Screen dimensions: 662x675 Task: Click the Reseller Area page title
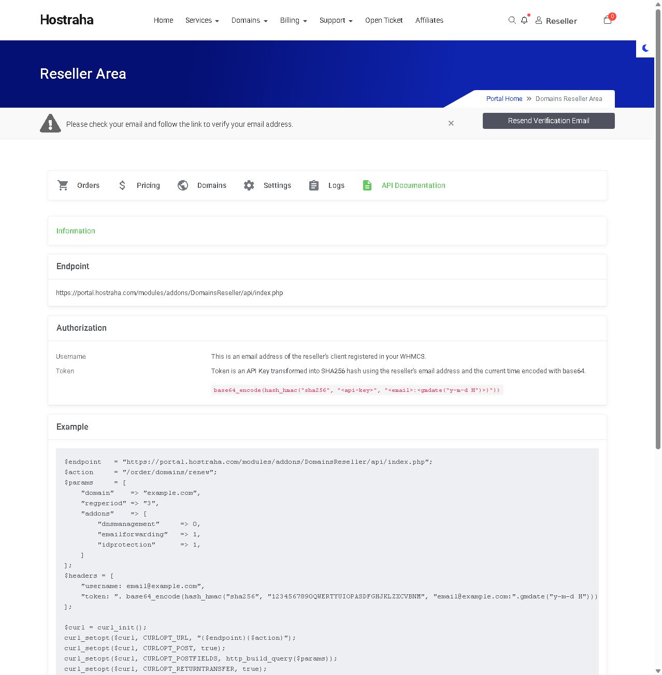pyautogui.click(x=83, y=74)
